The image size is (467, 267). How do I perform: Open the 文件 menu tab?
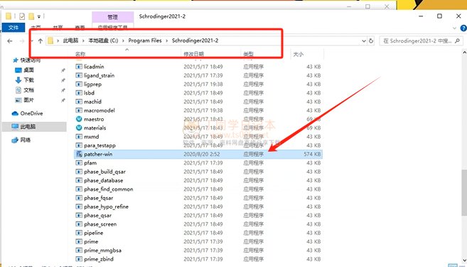click(14, 28)
